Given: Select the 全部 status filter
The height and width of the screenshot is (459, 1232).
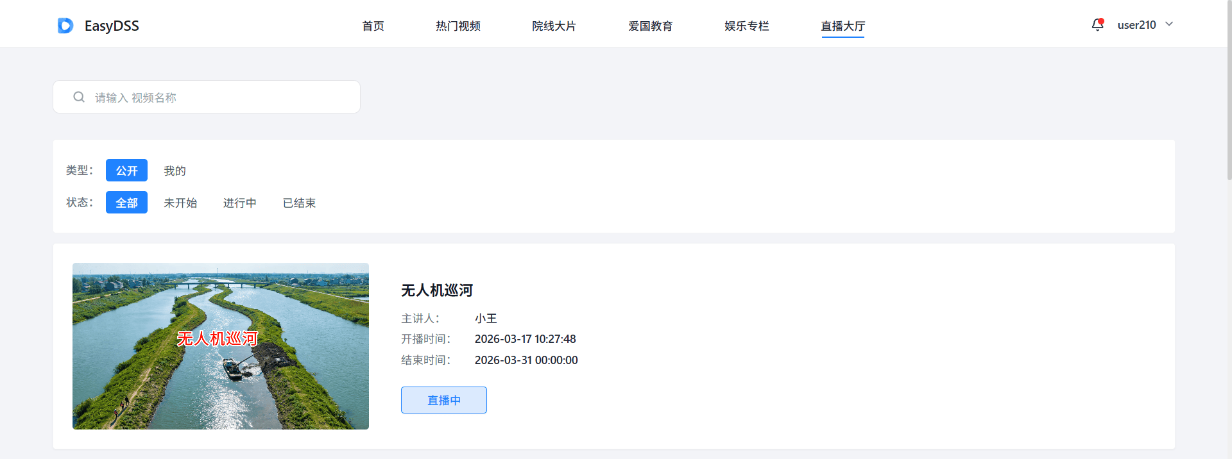Looking at the screenshot, I should [x=126, y=203].
